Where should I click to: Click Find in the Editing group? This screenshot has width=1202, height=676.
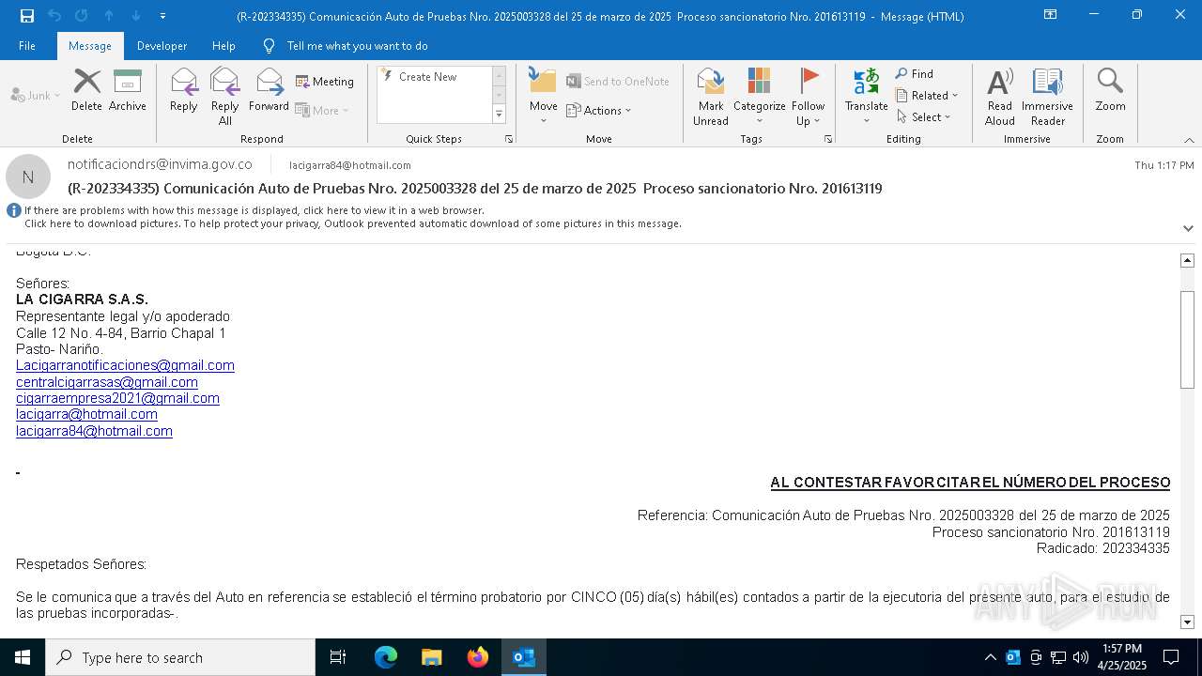click(x=915, y=74)
